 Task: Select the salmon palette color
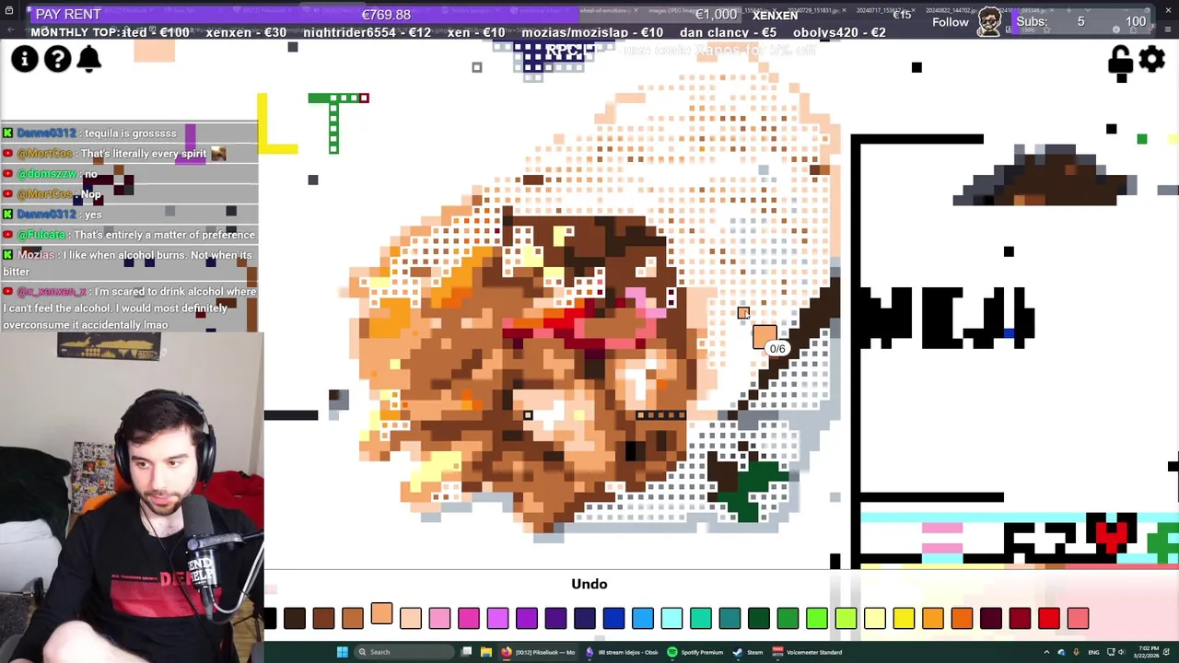coord(1078,618)
